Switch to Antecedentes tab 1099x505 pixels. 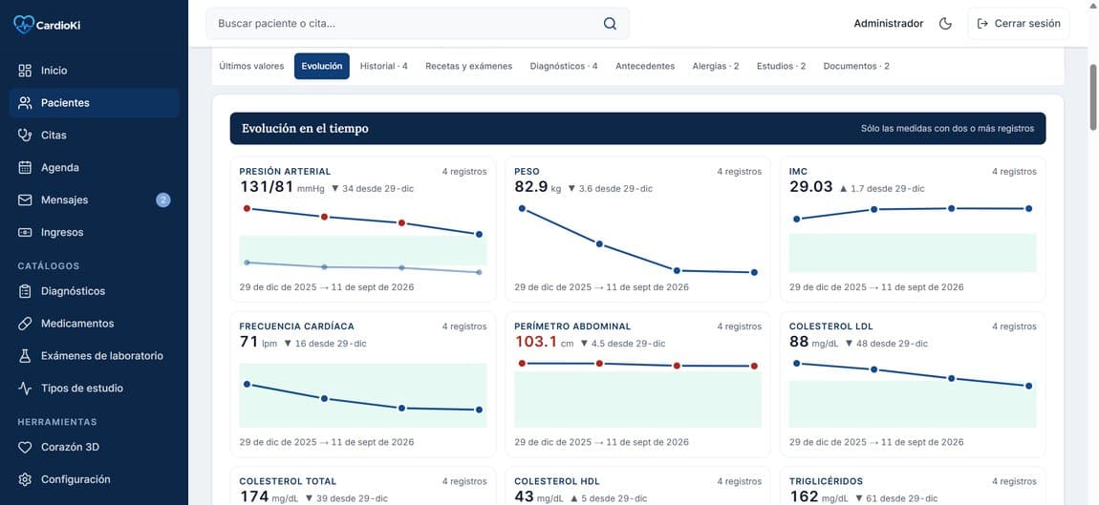pos(645,66)
